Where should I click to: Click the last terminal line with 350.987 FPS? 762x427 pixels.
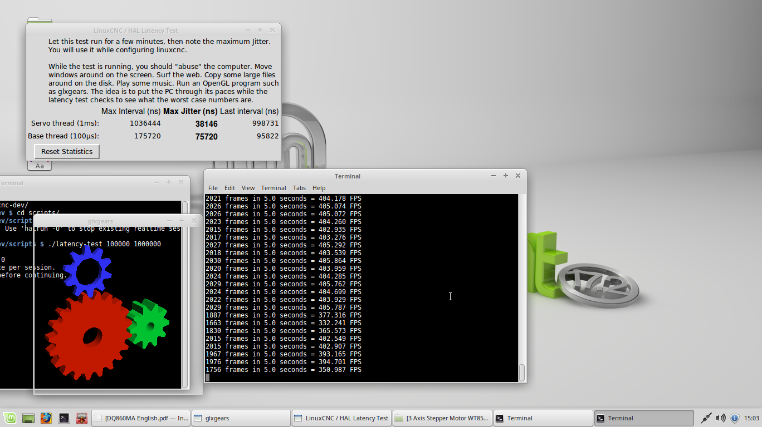[284, 369]
